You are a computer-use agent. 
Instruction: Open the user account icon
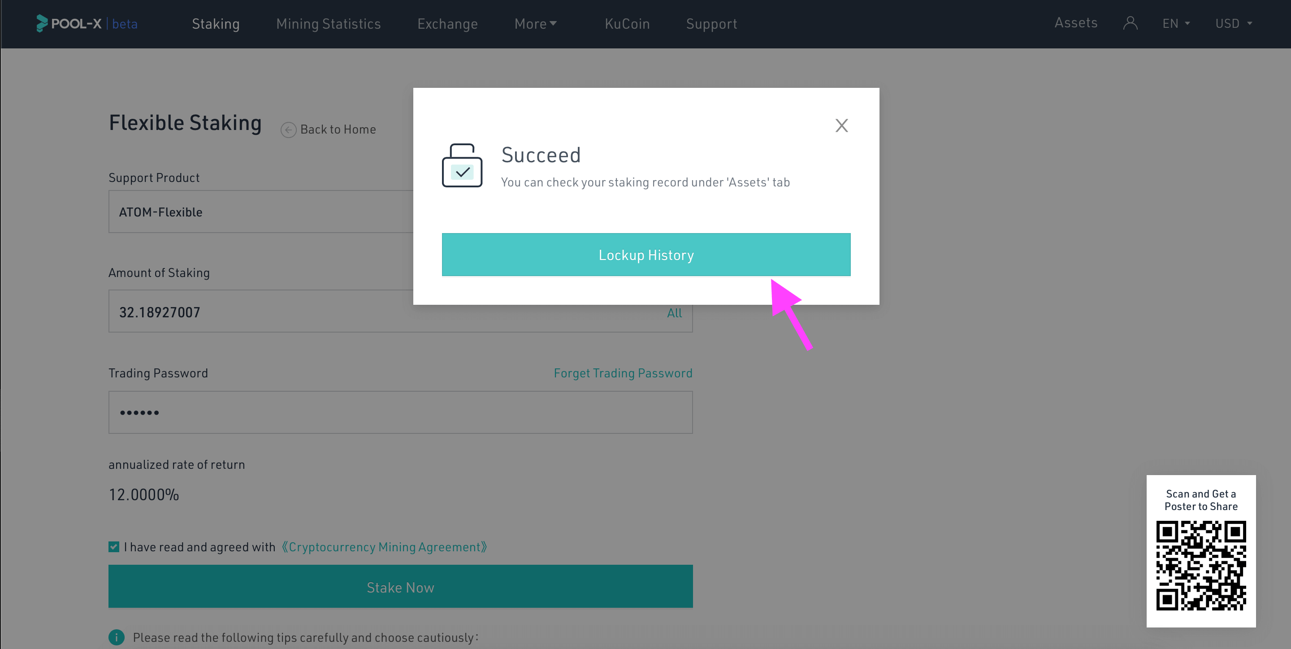coord(1130,23)
